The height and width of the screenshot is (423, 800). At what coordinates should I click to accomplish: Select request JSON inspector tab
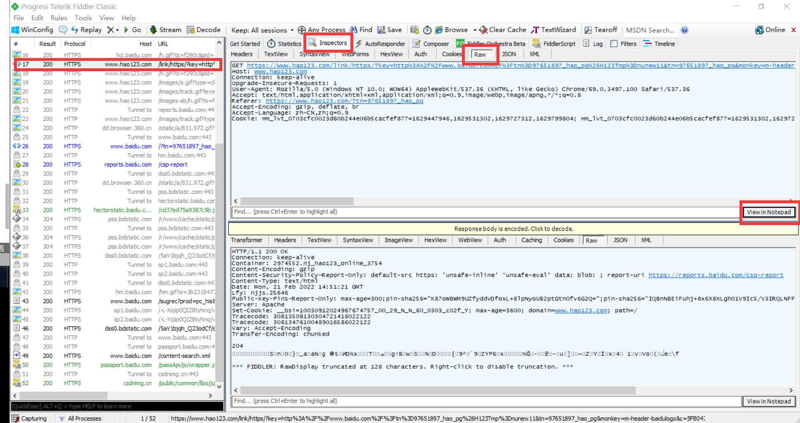509,54
